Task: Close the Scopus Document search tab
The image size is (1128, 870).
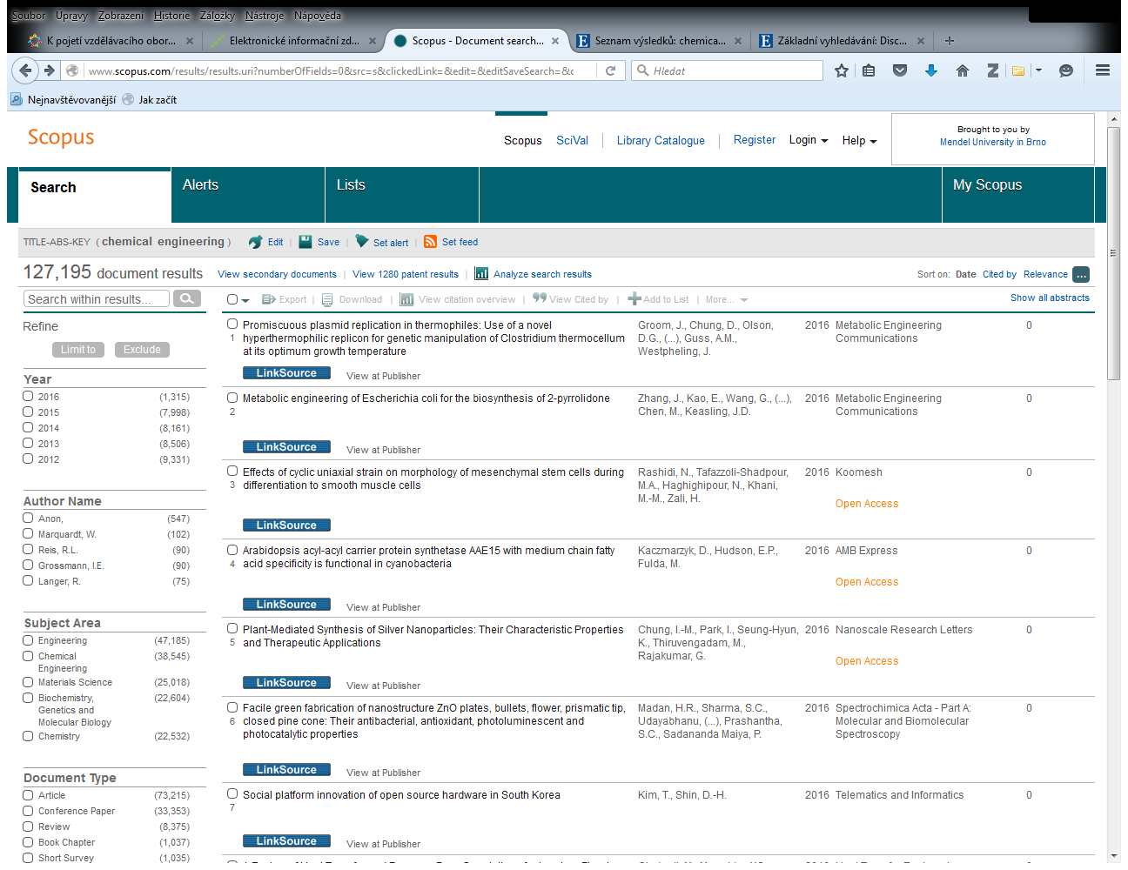Action: [555, 41]
